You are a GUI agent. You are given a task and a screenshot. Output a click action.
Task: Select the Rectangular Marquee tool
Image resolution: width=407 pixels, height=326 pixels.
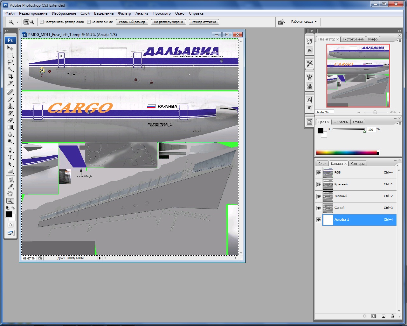10,55
